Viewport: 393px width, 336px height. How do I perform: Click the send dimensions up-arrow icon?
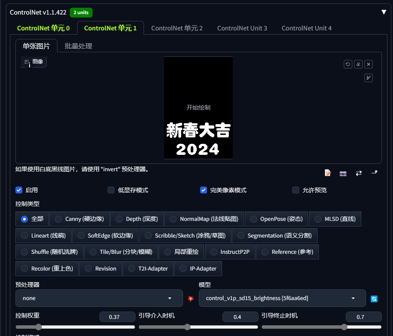coord(375,172)
